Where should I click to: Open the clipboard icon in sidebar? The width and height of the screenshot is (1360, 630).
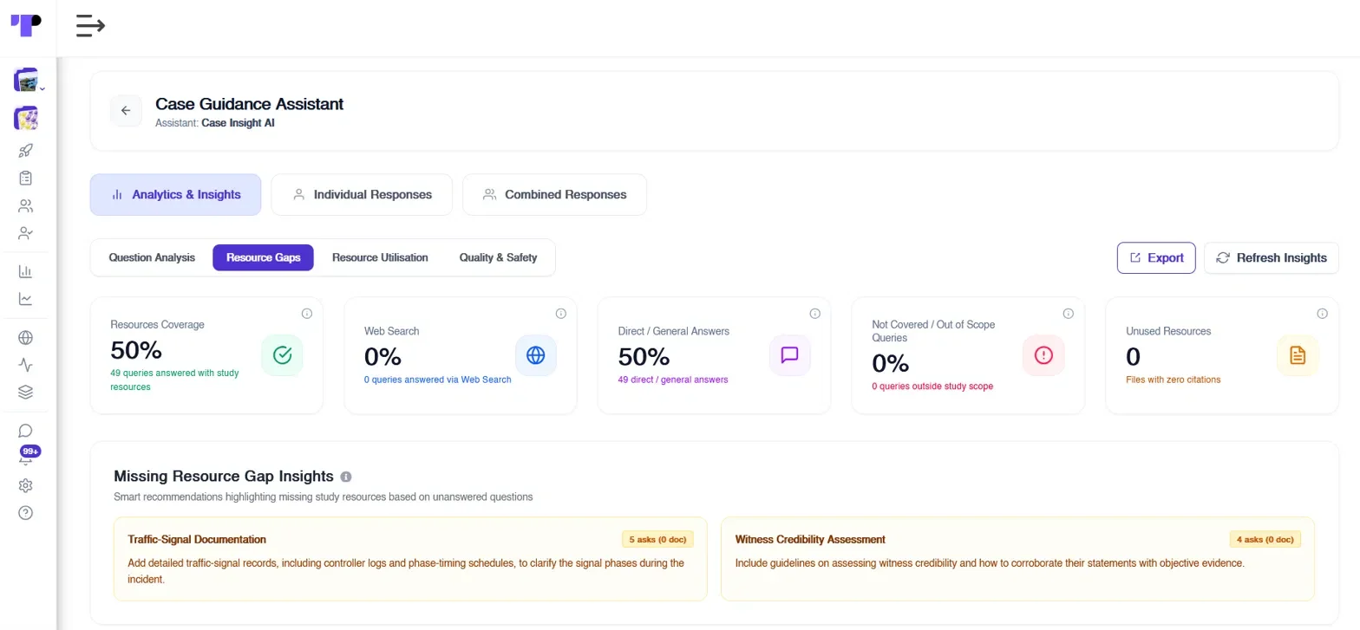pyautogui.click(x=26, y=179)
